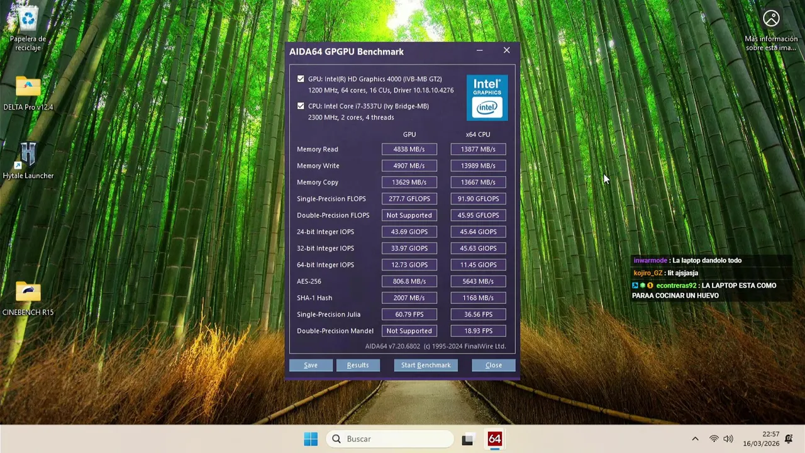This screenshot has width=805, height=453.
Task: Click the Intel Graphics logo in the benchmark window
Action: 487,98
